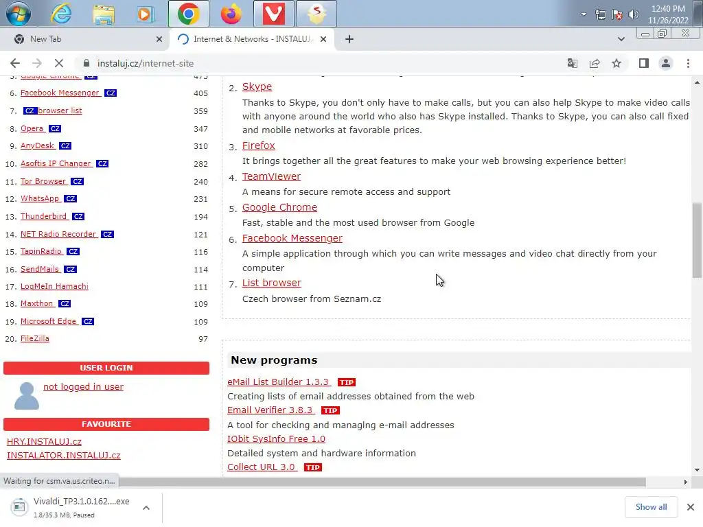The image size is (703, 527).
Task: Open IObit SysInfo Free 1.0 link
Action: coord(276,438)
